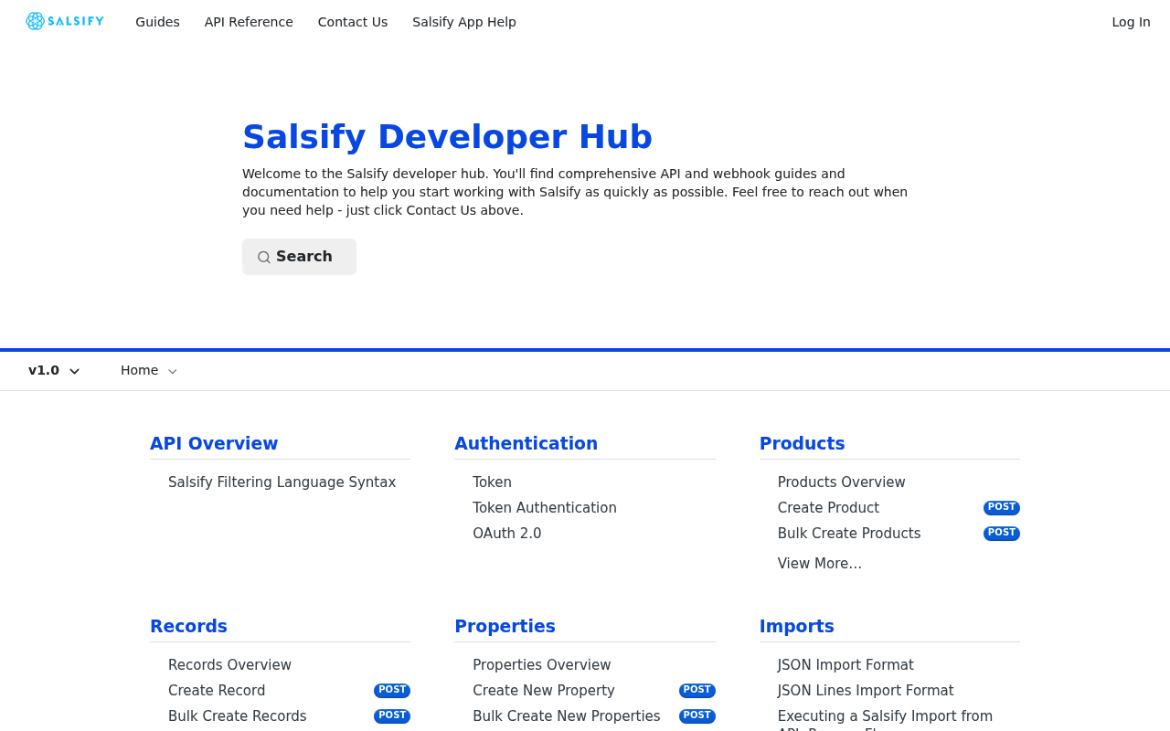The height and width of the screenshot is (731, 1170).
Task: Open the Create Record endpoint
Action: (217, 691)
